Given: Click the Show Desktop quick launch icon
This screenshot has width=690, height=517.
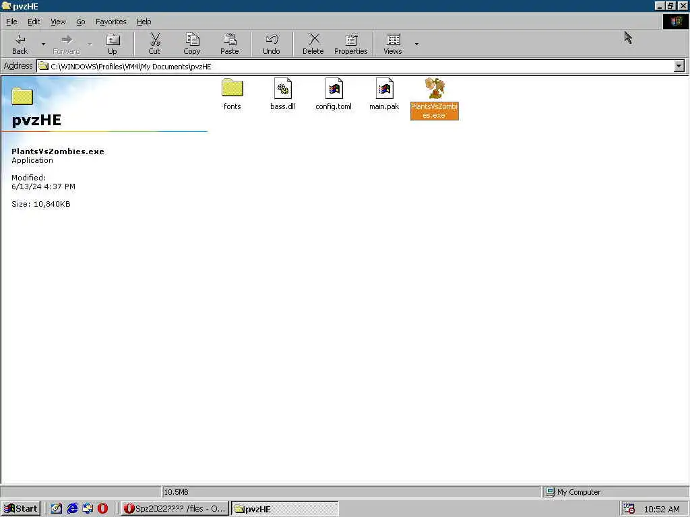Looking at the screenshot, I should [57, 509].
